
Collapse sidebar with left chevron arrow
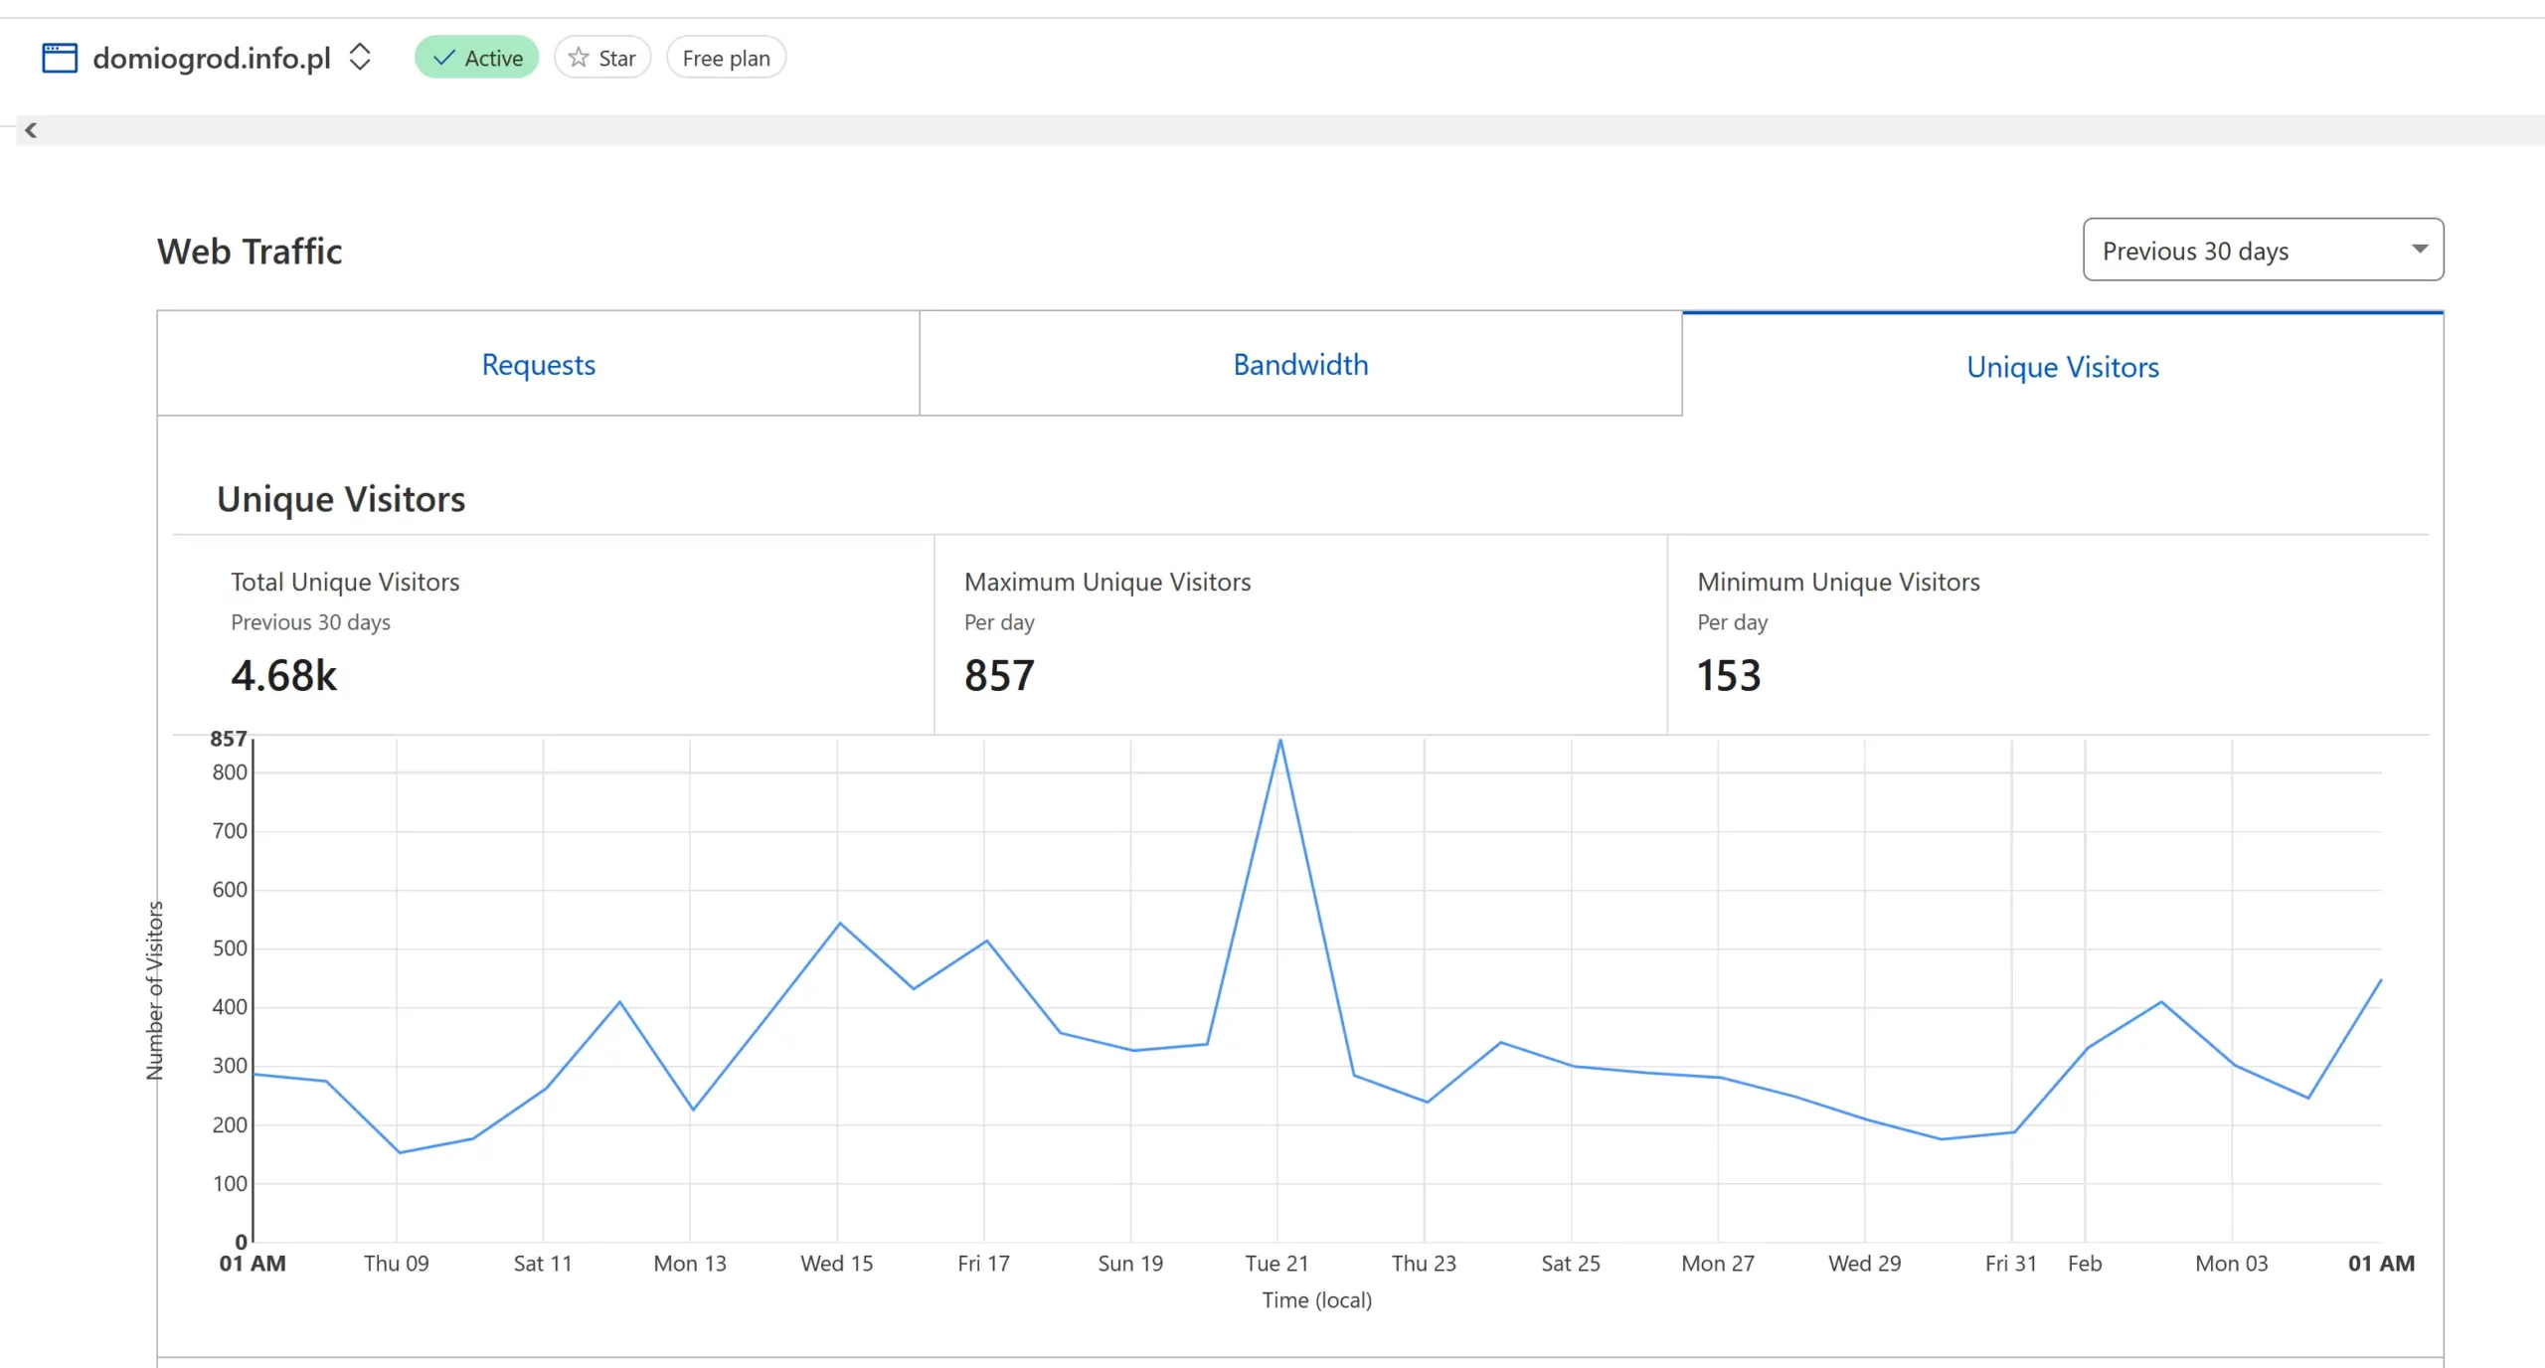[x=31, y=130]
